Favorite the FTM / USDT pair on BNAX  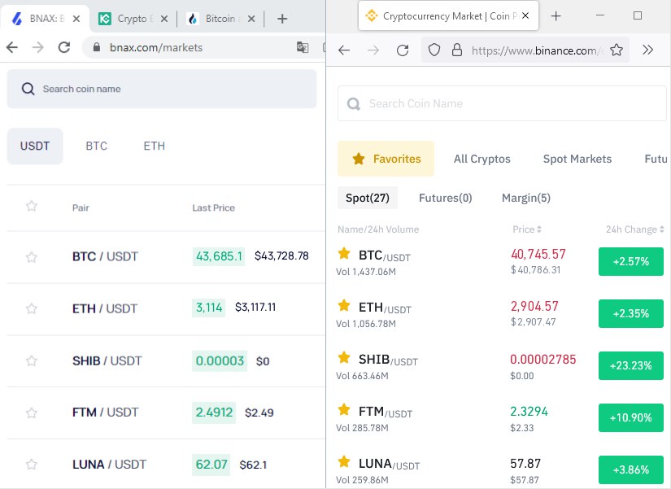(x=31, y=413)
